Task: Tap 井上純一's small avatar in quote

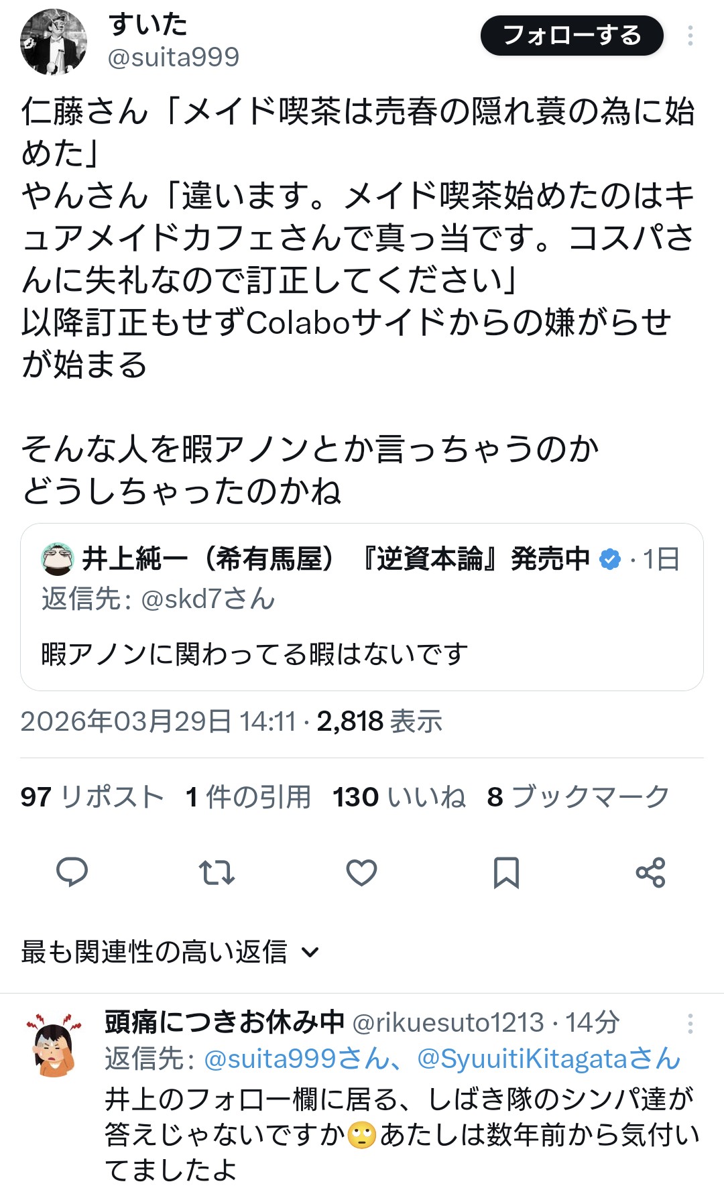Action: (x=58, y=558)
